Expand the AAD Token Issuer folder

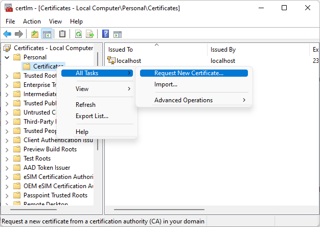tap(7, 168)
